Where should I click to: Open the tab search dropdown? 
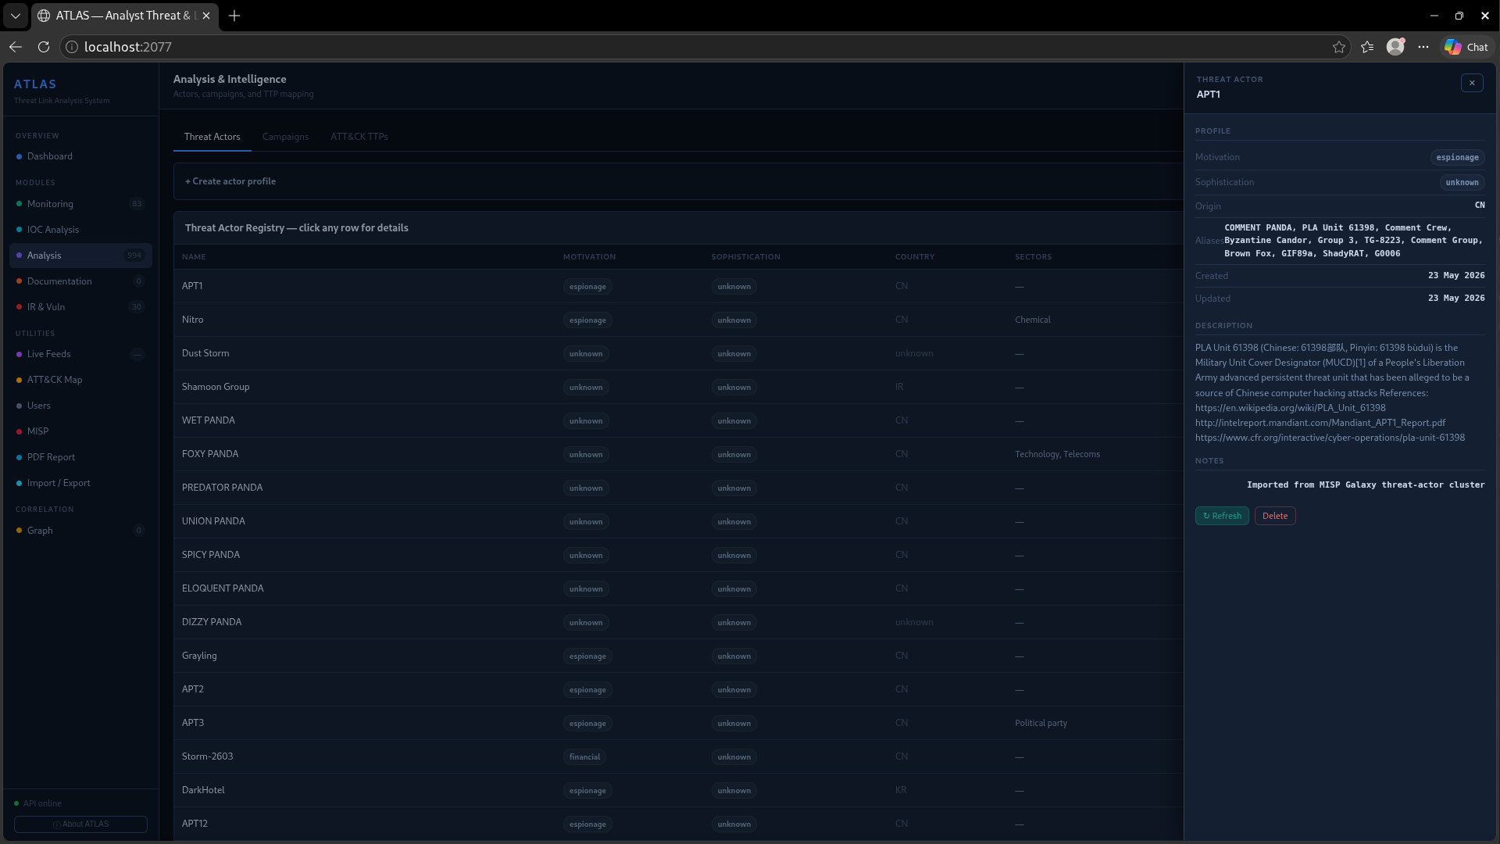coord(16,16)
